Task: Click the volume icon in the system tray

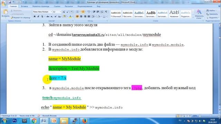Action: pyautogui.click(x=200, y=121)
